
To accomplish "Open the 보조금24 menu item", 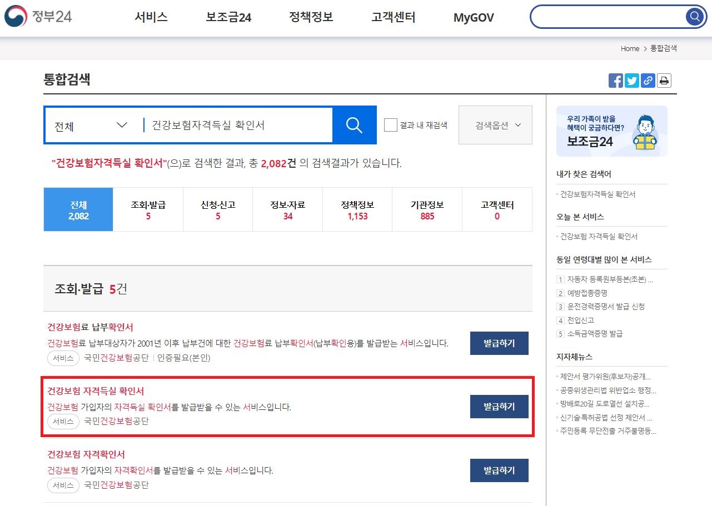I will pyautogui.click(x=227, y=17).
